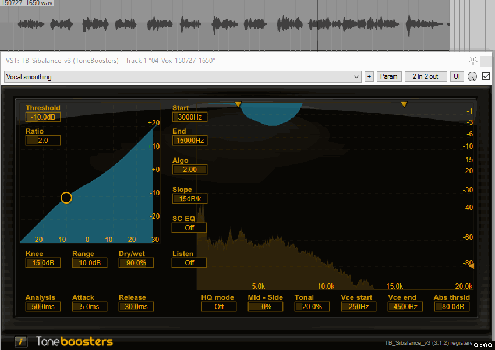Select the Range 10.0dB field
The height and width of the screenshot is (350, 495).
90,263
